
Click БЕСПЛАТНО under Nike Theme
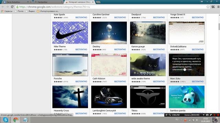81,50
